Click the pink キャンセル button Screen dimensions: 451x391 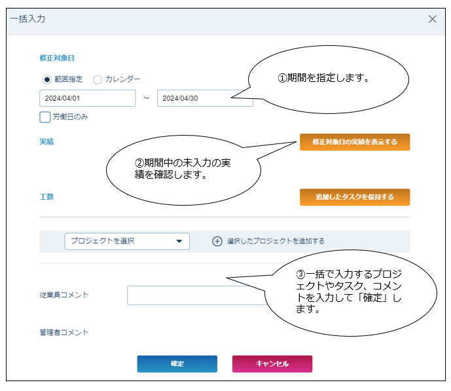272,363
